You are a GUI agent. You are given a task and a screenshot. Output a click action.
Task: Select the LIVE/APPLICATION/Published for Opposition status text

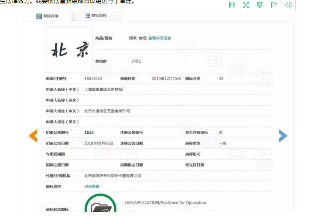tap(165, 203)
